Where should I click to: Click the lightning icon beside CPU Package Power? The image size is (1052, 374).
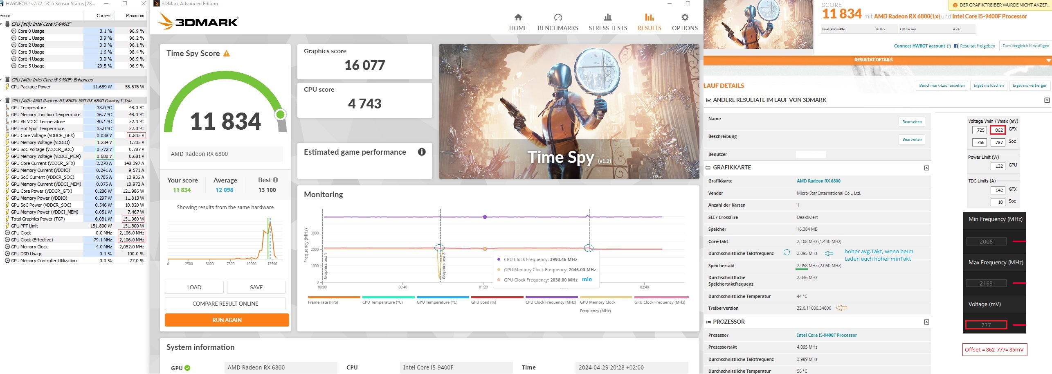pos(7,87)
